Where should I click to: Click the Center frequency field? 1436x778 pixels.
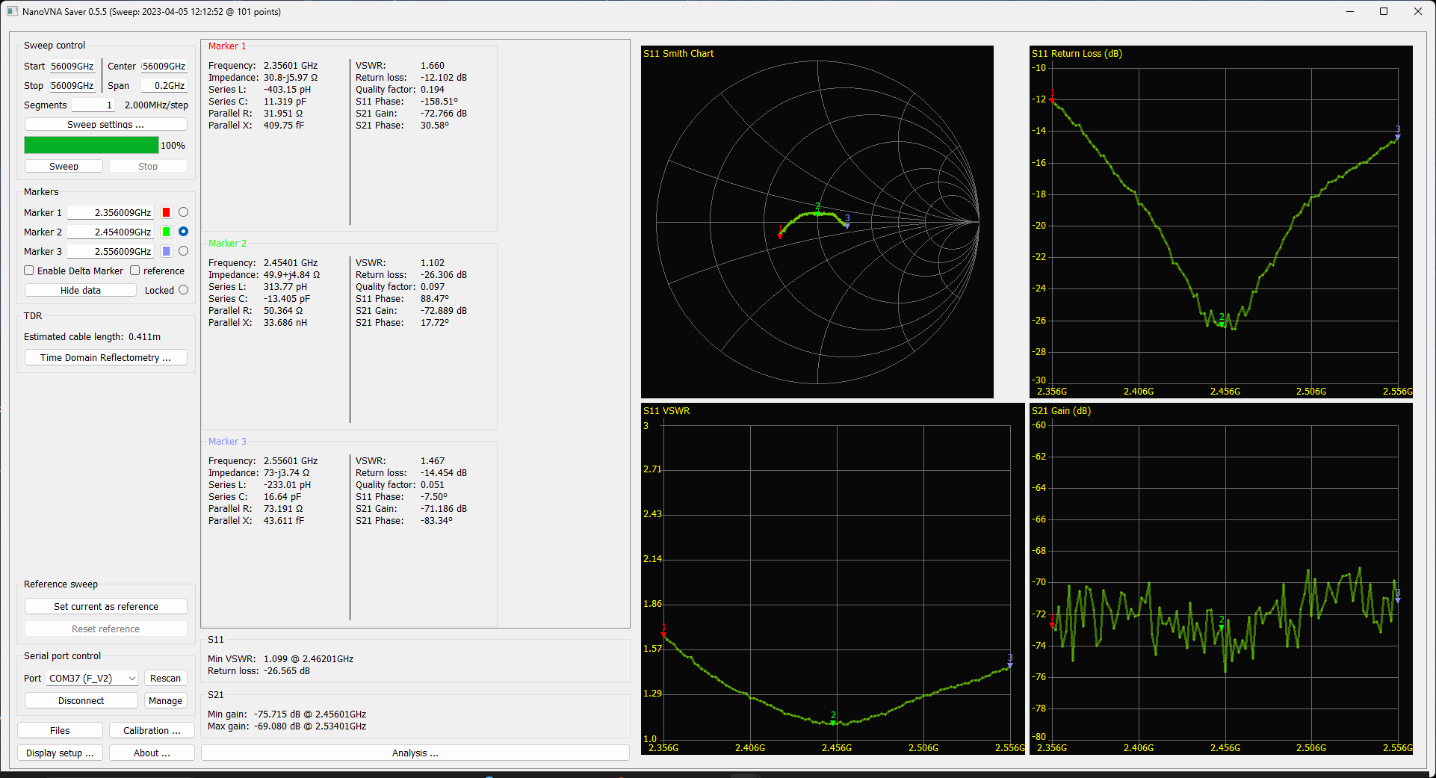point(164,66)
